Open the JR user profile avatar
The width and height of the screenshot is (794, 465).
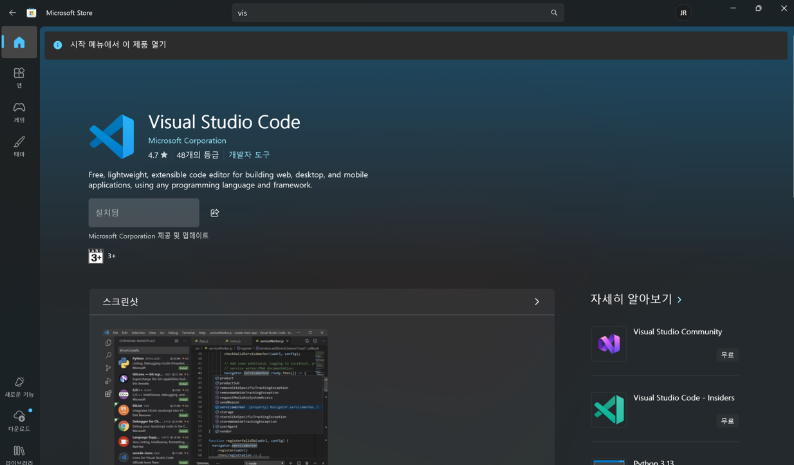point(683,13)
